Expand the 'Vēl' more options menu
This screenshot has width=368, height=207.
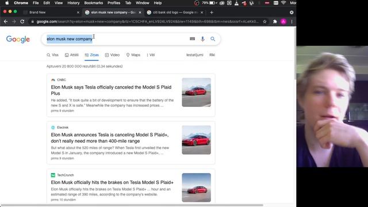pos(151,55)
